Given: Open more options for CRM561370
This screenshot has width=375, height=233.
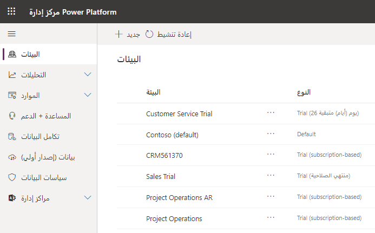Looking at the screenshot, I should (x=271, y=155).
